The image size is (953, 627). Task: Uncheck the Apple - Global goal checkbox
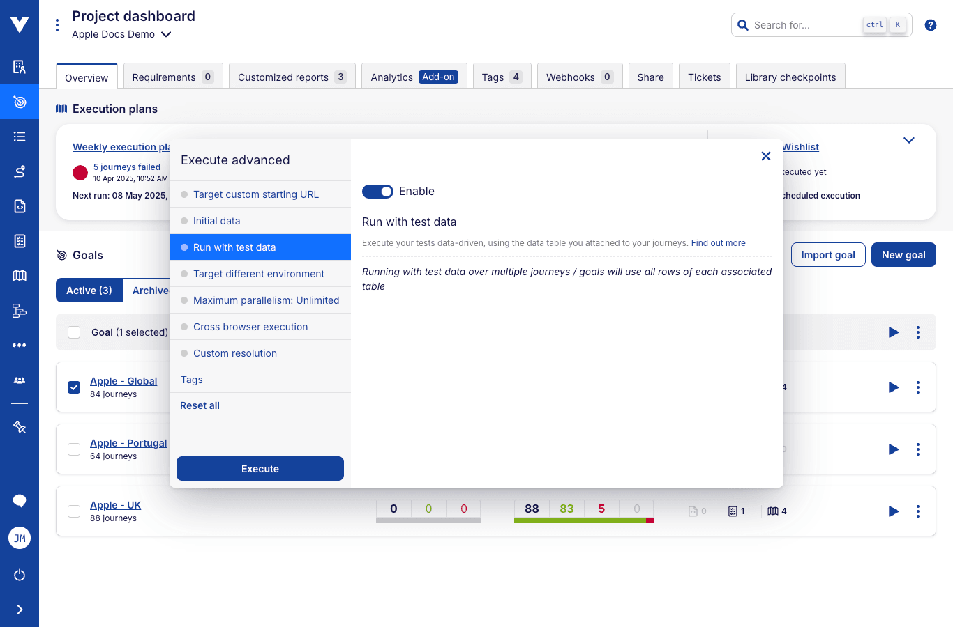coord(74,387)
